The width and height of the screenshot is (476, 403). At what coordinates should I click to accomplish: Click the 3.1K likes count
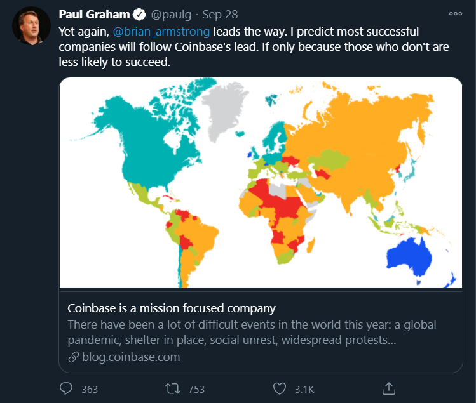click(303, 389)
